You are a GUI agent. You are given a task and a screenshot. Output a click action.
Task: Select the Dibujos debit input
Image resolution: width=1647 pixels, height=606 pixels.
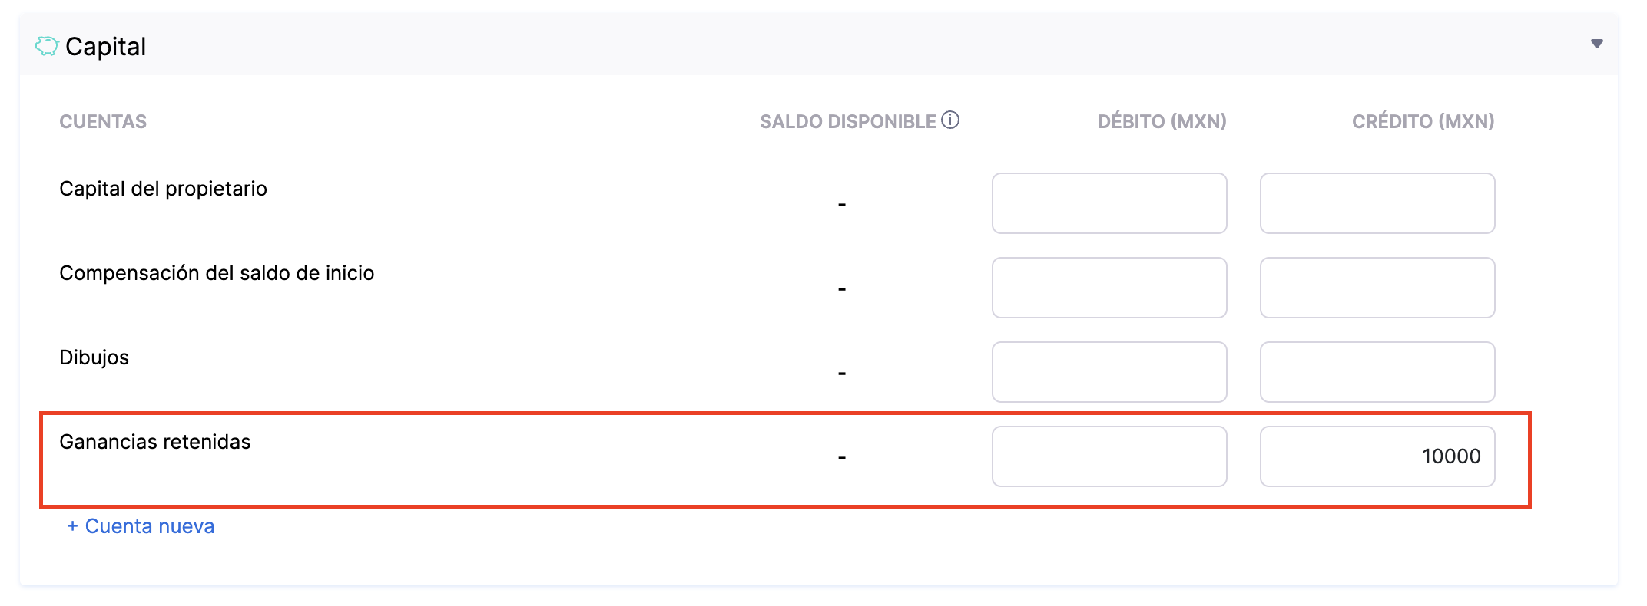click(x=1108, y=372)
